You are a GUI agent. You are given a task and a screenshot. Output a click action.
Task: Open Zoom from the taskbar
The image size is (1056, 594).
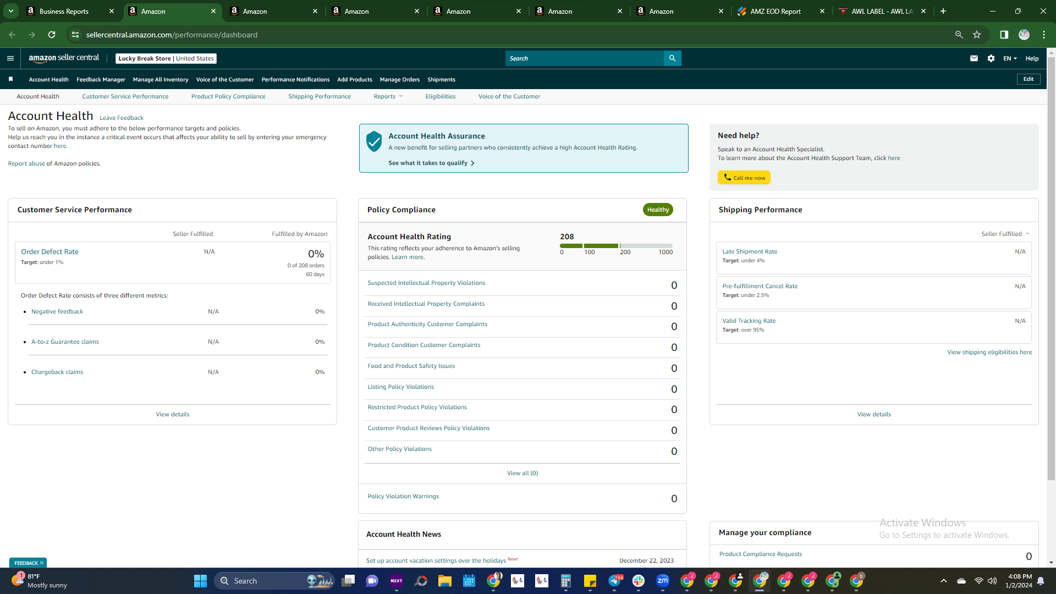[x=662, y=581]
